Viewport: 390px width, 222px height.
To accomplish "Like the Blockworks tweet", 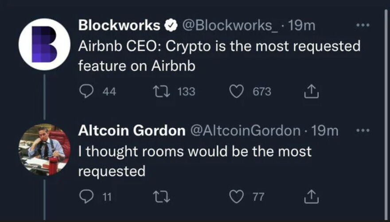I will (x=238, y=92).
